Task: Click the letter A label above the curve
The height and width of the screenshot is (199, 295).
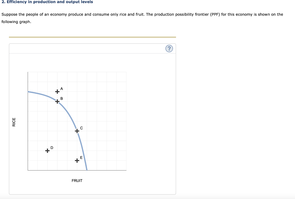Action: click(x=62, y=89)
